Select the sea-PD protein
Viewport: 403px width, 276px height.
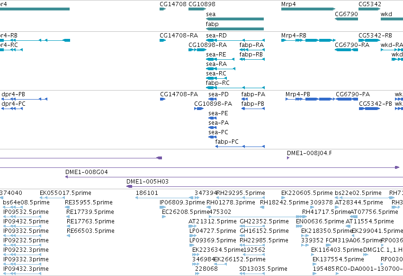click(x=212, y=99)
